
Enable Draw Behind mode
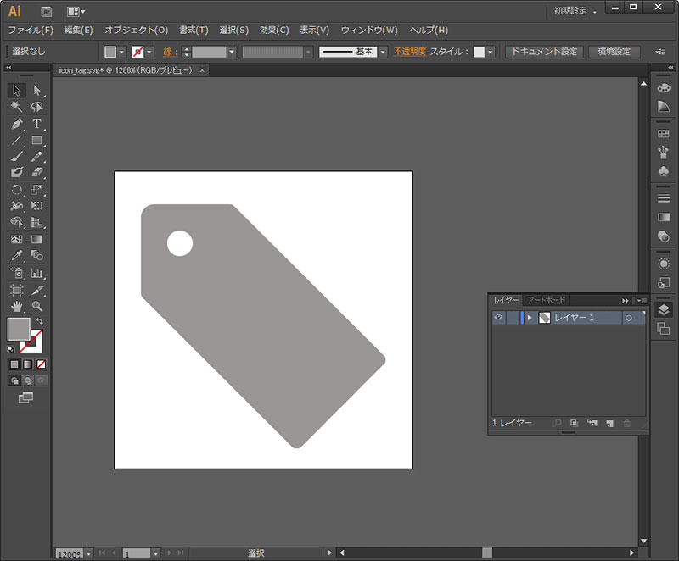tap(28, 380)
